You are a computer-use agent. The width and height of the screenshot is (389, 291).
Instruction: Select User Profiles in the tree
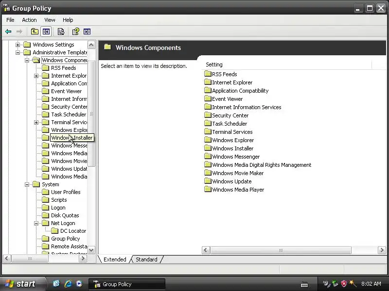point(66,192)
